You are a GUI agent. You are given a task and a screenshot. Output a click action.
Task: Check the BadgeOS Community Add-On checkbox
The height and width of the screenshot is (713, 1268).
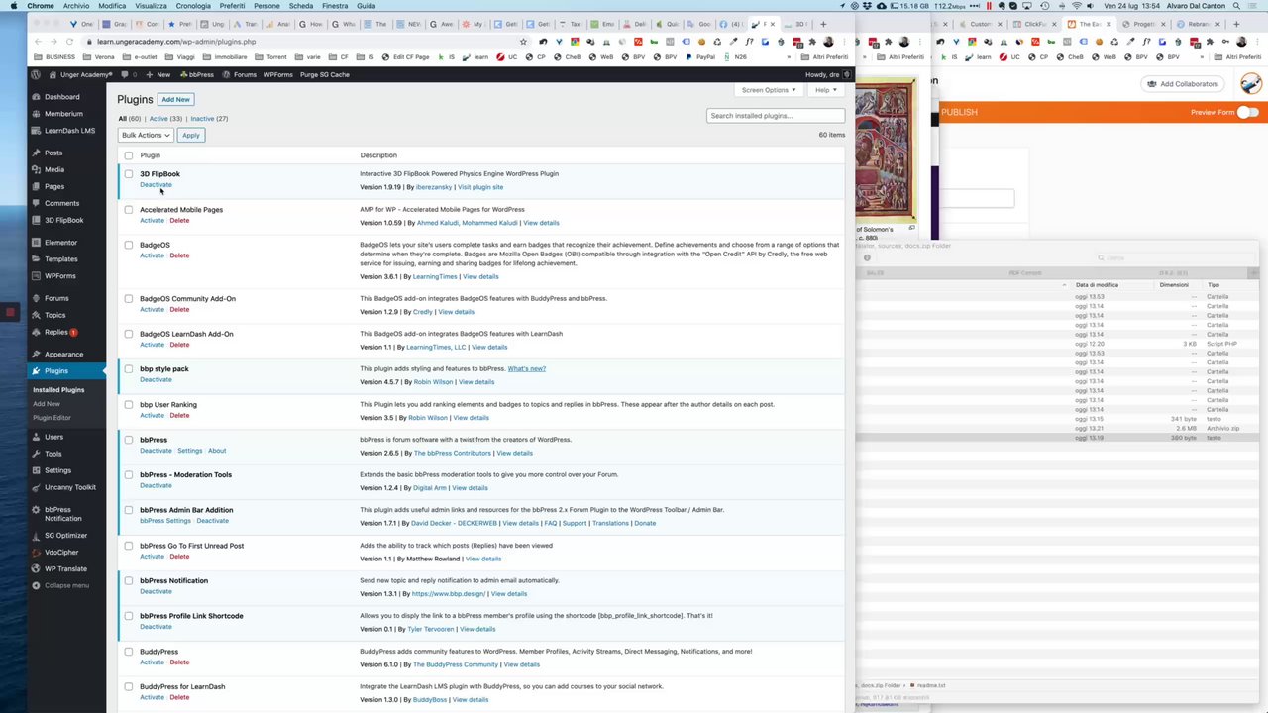click(x=129, y=298)
